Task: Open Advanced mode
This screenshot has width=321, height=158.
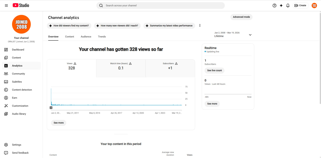Action: point(241,17)
